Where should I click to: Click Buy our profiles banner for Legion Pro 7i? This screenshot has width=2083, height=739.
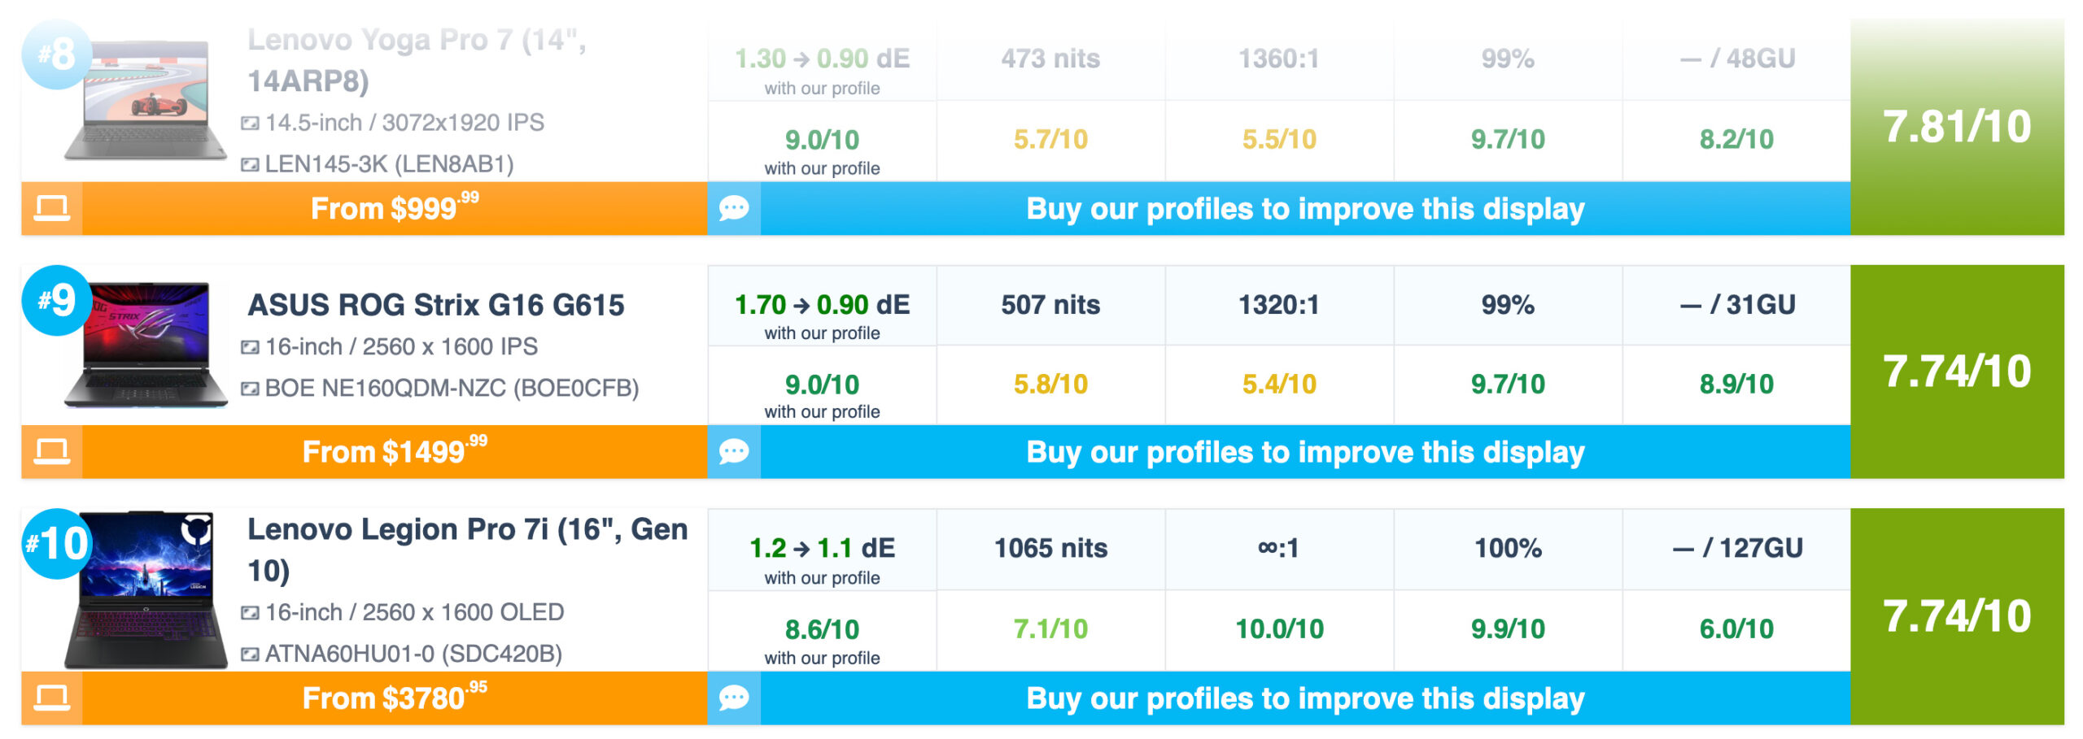(1305, 698)
